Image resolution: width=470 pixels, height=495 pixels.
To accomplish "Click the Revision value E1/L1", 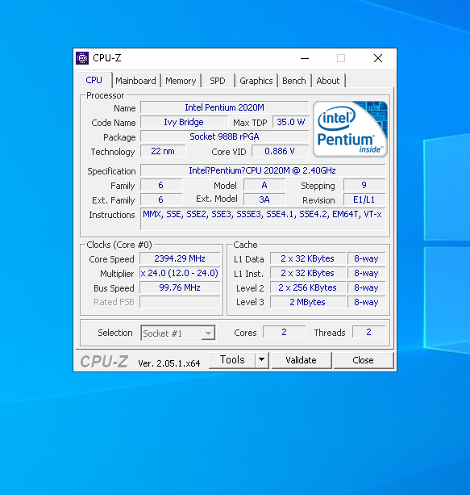I will click(364, 199).
